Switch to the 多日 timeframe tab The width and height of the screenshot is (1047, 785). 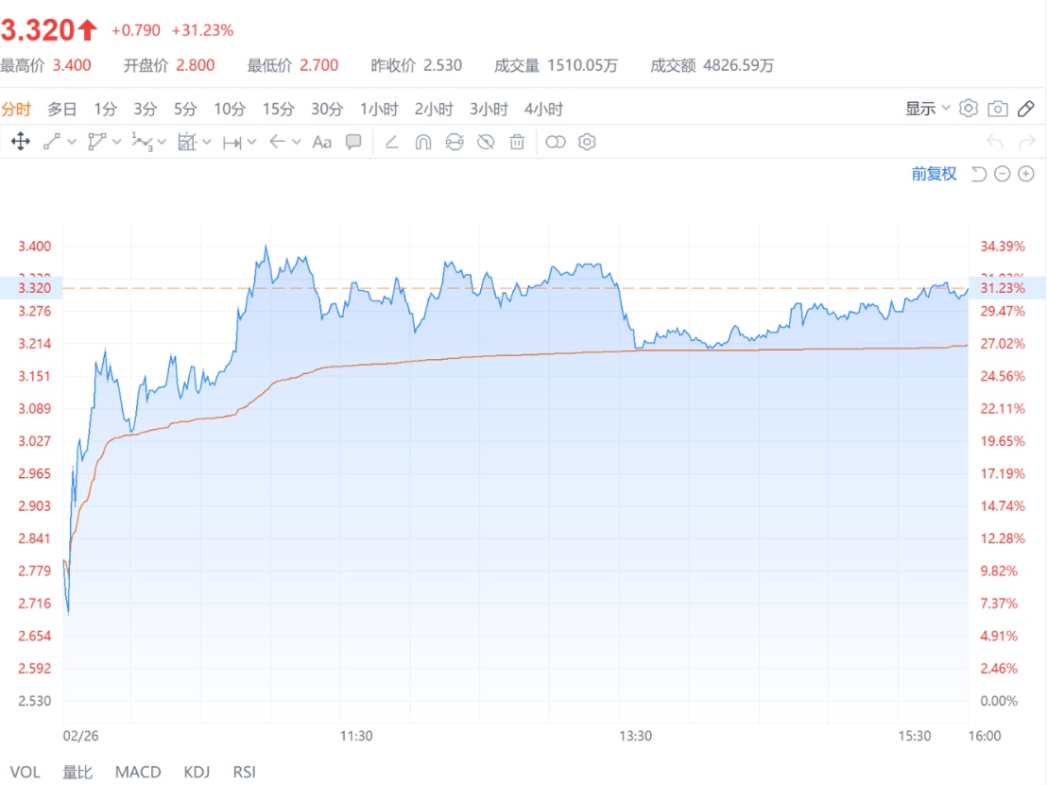62,109
